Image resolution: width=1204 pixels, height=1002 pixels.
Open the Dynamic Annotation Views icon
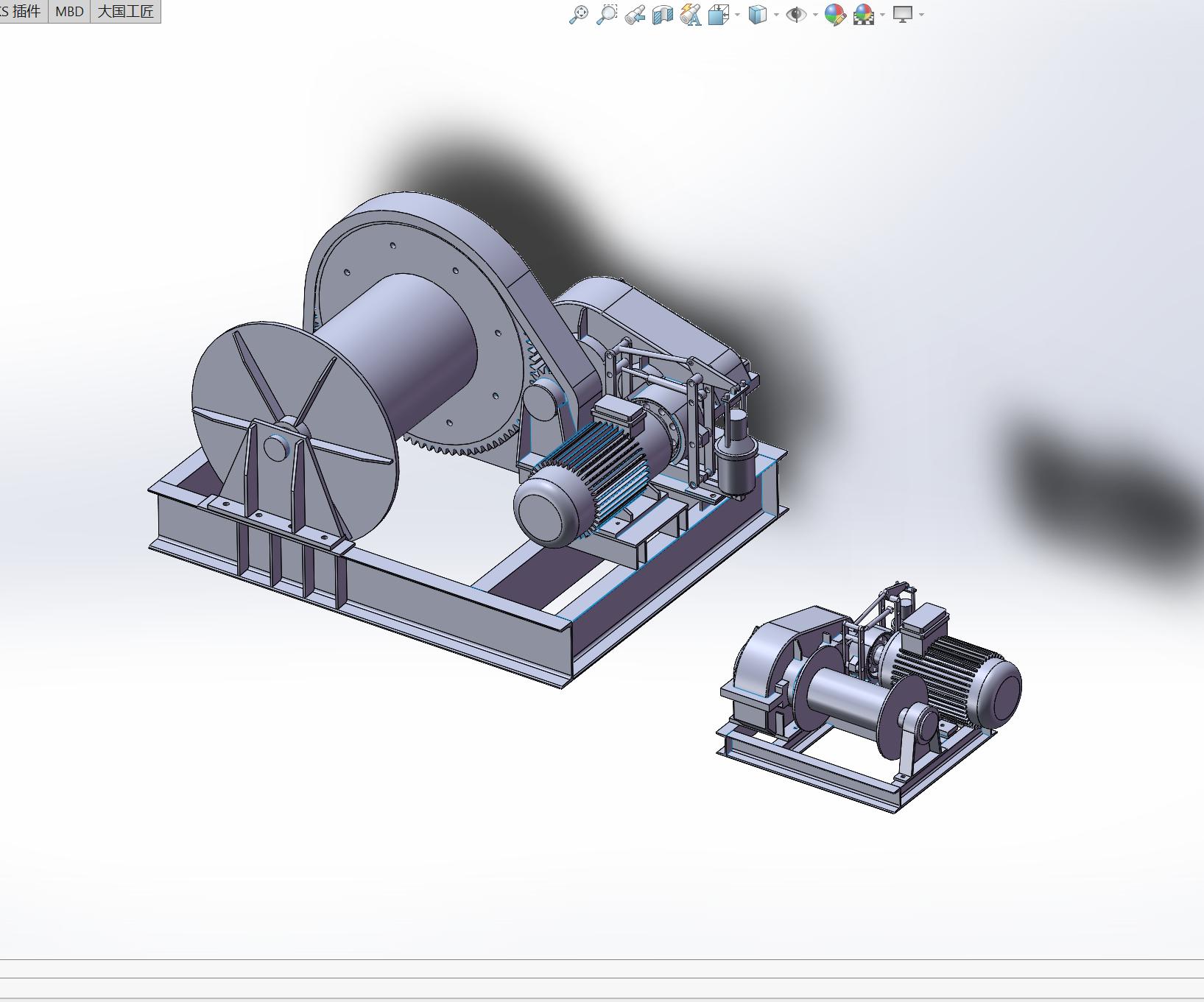(691, 15)
